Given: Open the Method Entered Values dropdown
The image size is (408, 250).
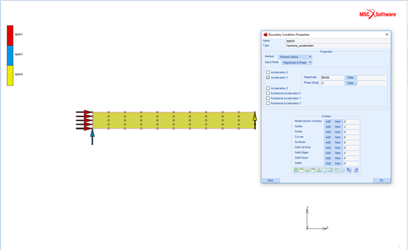Looking at the screenshot, I should pos(295,57).
